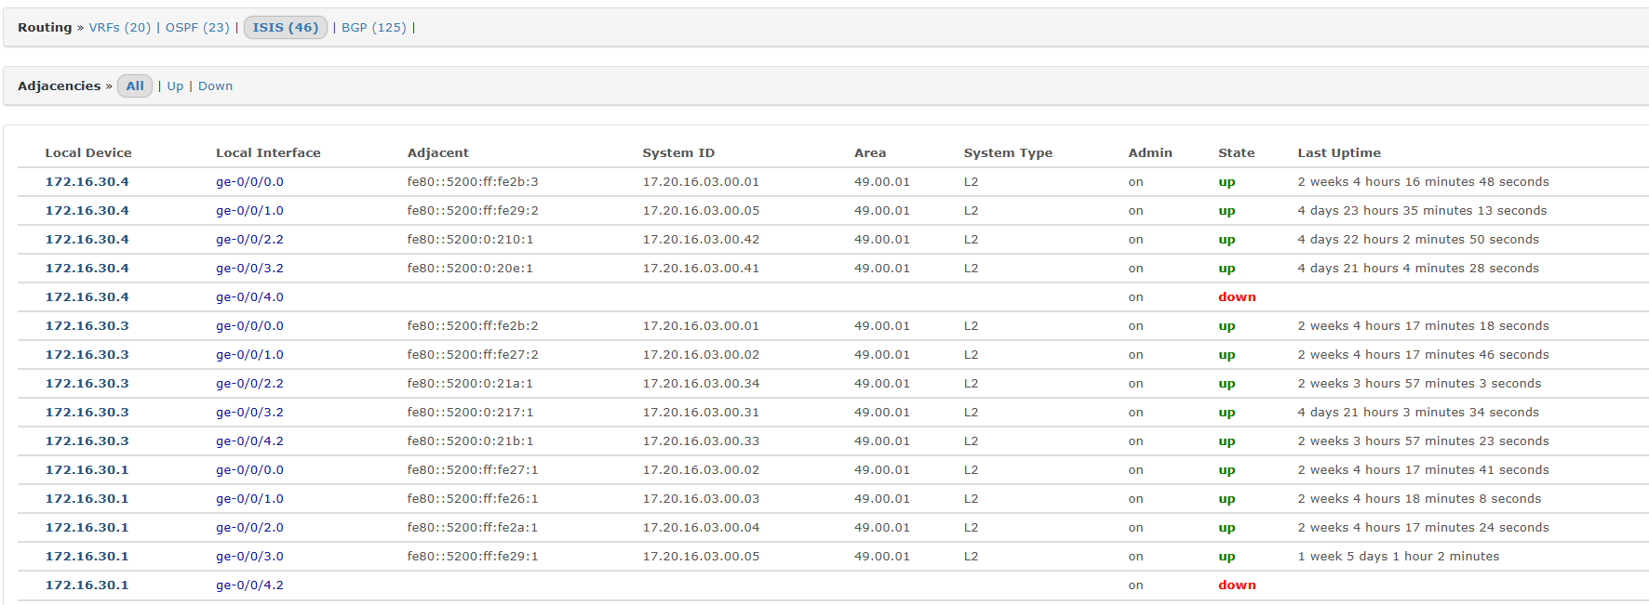
Task: Open device 172.16.30.4 in the ge-0/0/4.0 row
Action: (87, 297)
